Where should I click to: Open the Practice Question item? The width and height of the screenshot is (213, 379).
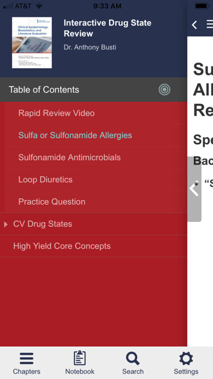(52, 202)
